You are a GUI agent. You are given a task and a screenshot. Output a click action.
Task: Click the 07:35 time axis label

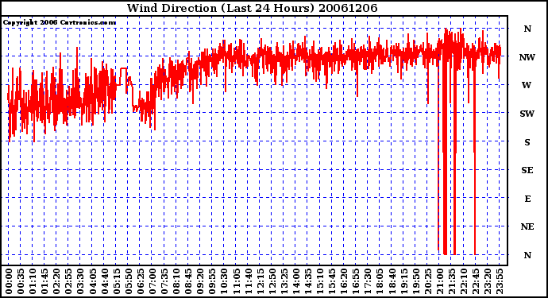coord(164,281)
